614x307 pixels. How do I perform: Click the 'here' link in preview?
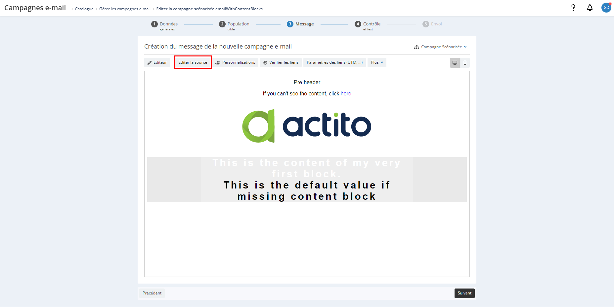[346, 94]
